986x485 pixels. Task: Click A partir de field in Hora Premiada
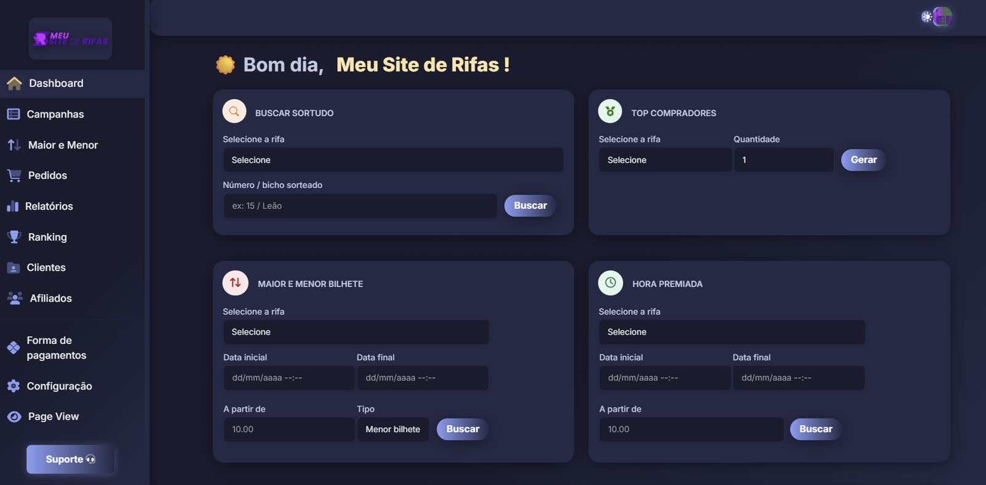click(691, 429)
